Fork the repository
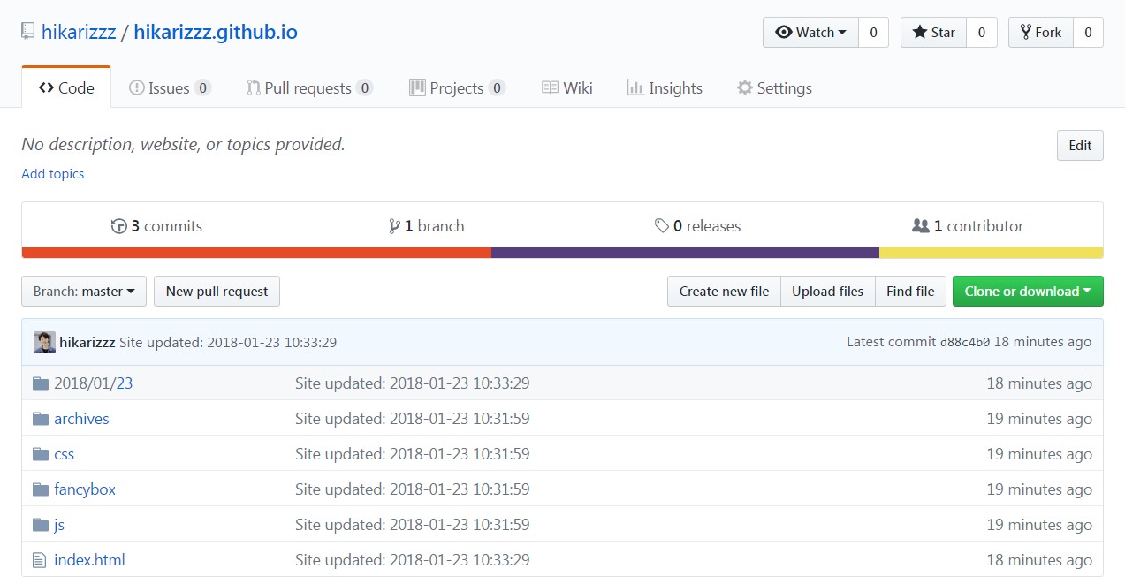The height and width of the screenshot is (584, 1125). pos(1041,33)
